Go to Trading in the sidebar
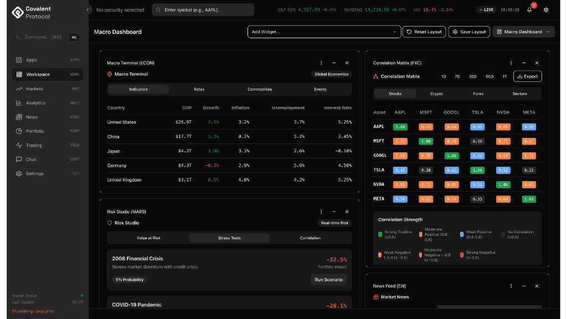Viewport: 567px width, 319px height. click(34, 145)
